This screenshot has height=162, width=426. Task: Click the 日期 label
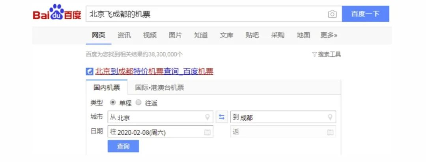point(97,131)
